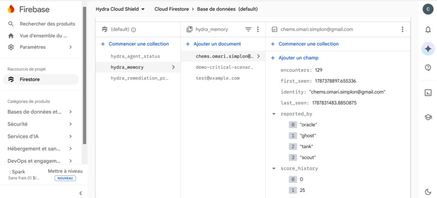Expand Sécurité product category
437x198 pixels.
pyautogui.click(x=40, y=124)
